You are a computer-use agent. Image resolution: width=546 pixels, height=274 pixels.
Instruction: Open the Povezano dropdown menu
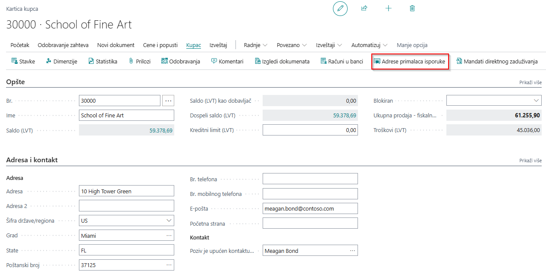tap(292, 45)
